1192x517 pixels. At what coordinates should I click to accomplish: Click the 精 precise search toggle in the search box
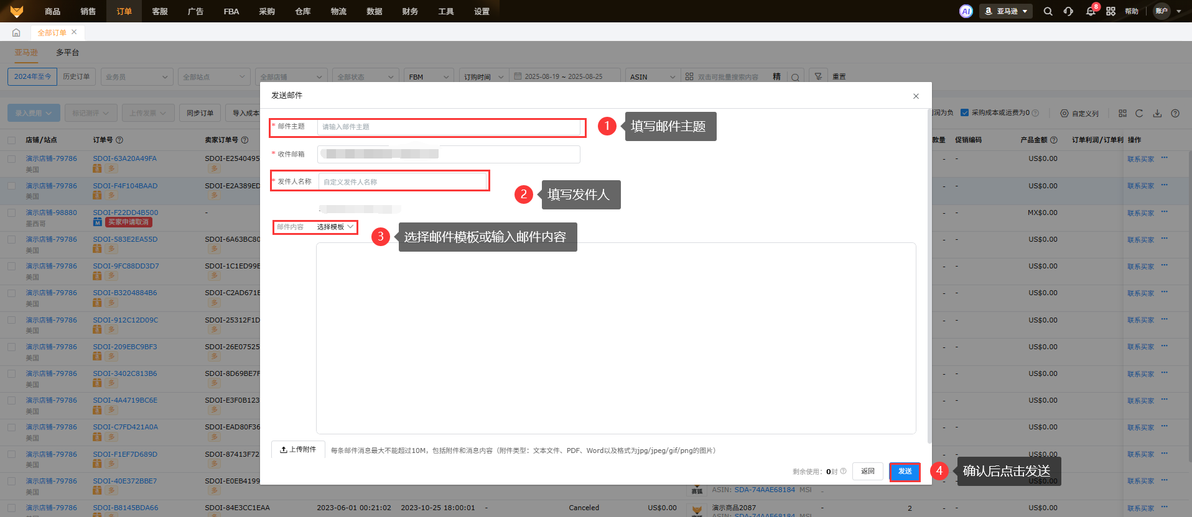(776, 76)
